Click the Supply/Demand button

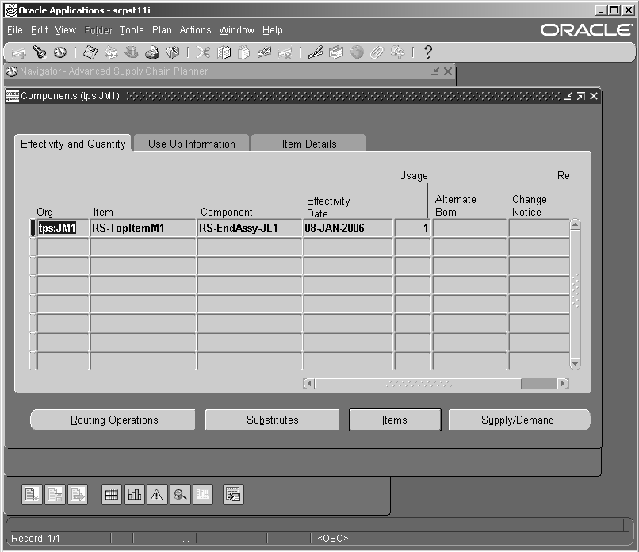coord(518,420)
